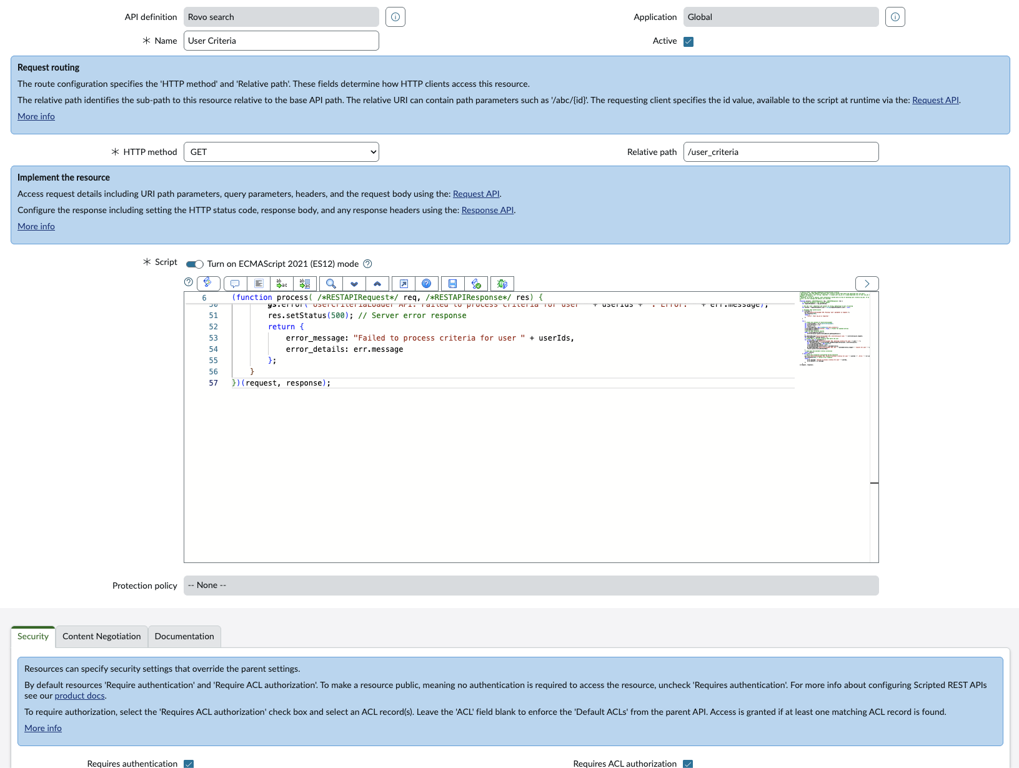Viewport: 1019px width, 768px height.
Task: Click the final line (request, response);
Action: (x=281, y=383)
